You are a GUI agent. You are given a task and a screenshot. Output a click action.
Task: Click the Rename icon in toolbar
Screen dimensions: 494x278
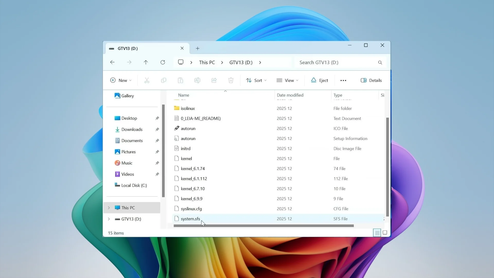pos(197,81)
